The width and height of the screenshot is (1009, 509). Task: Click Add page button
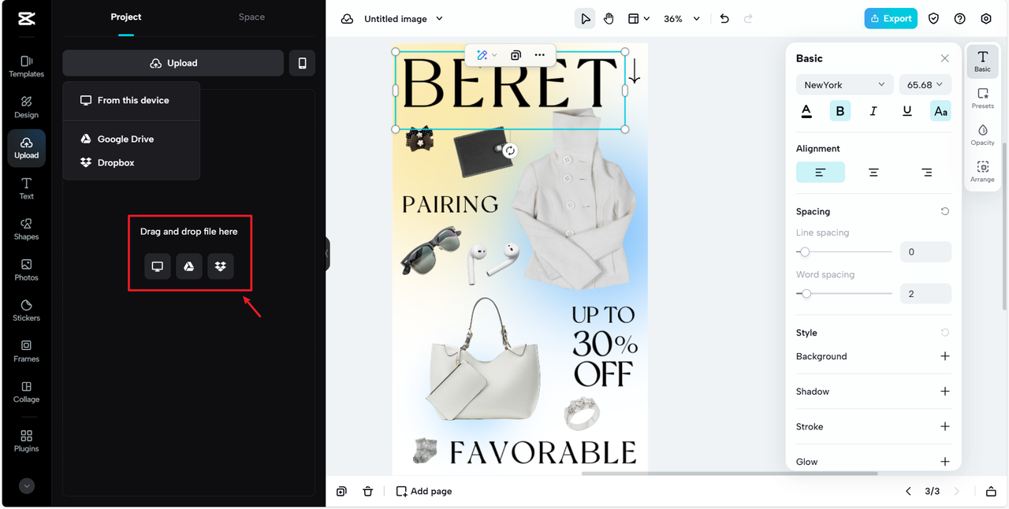point(424,491)
